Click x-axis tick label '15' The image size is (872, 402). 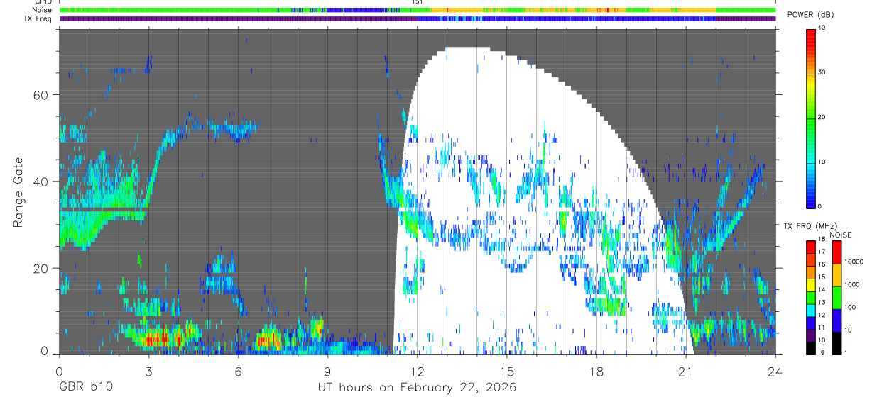click(506, 372)
